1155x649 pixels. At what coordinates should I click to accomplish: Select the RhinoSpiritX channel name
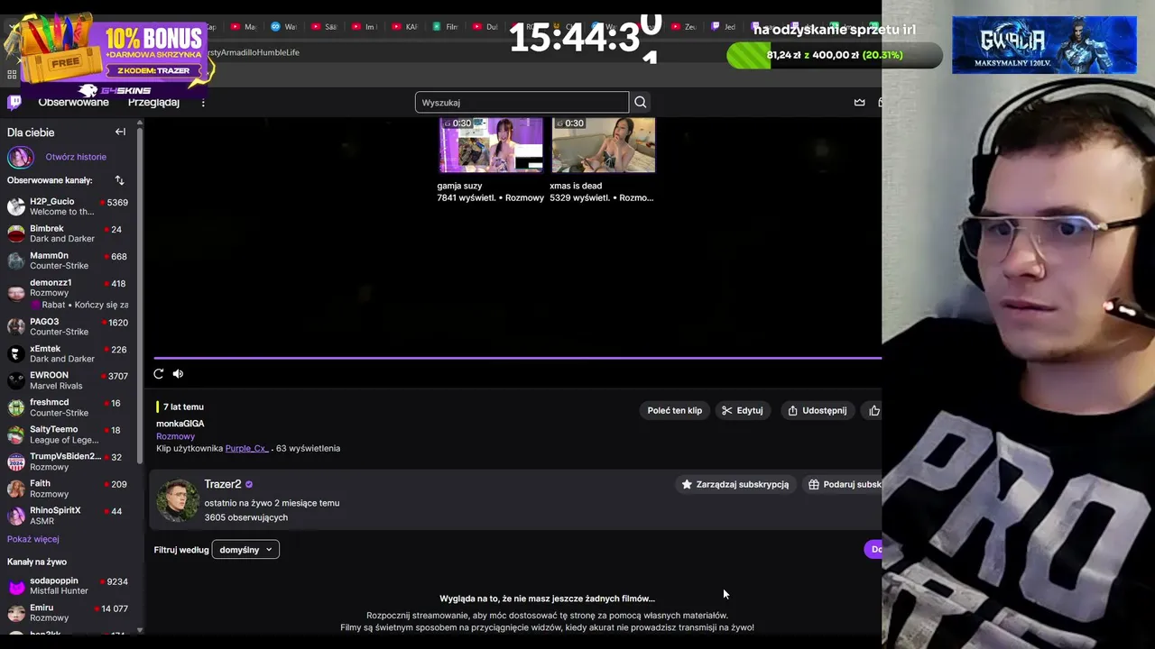[55, 510]
